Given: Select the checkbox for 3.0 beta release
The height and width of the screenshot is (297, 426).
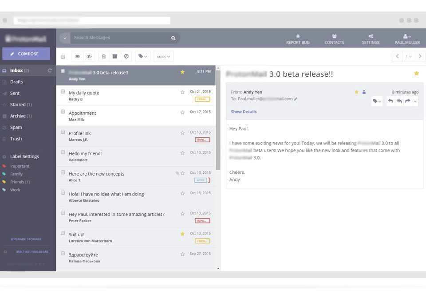Looking at the screenshot, I should pyautogui.click(x=63, y=71).
